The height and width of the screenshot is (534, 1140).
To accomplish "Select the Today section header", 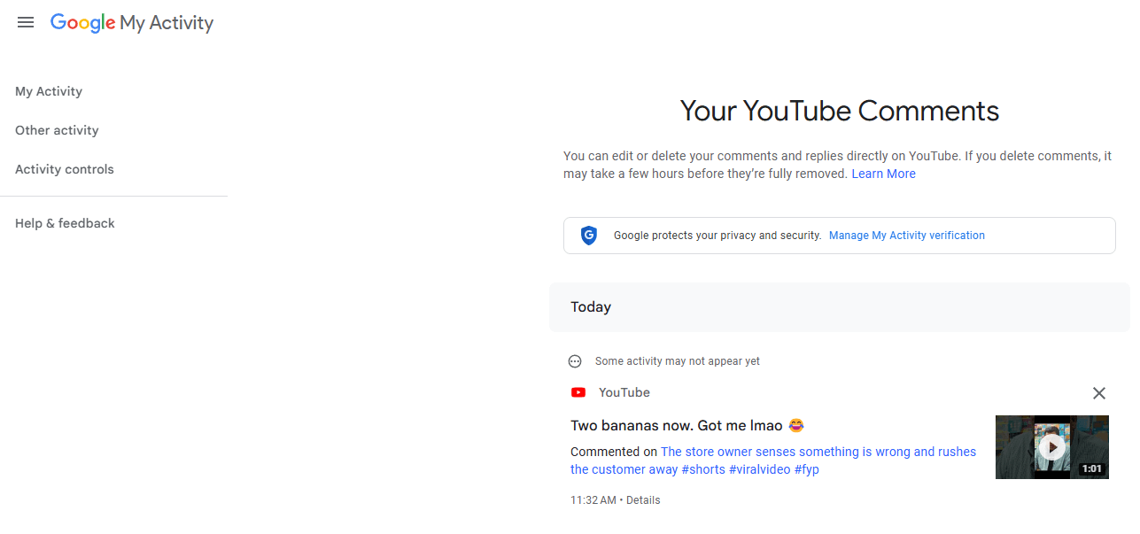I will [x=591, y=306].
